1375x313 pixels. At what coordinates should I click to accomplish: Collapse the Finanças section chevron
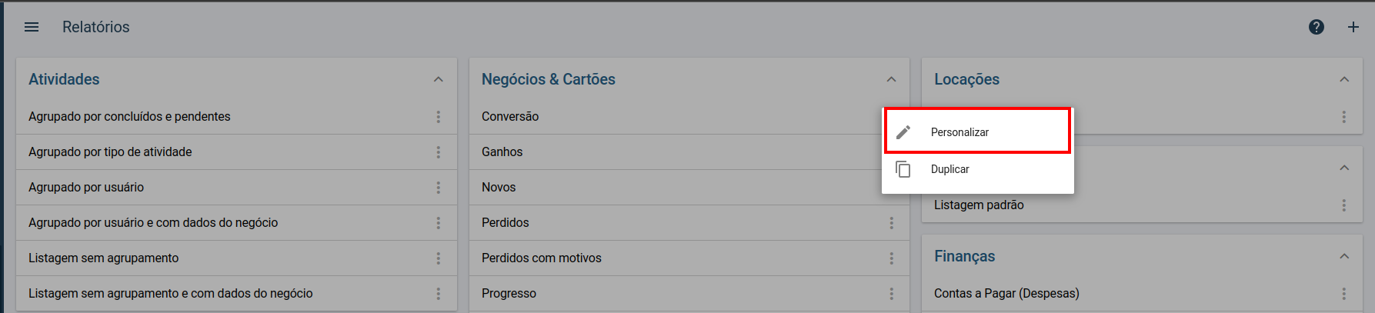click(x=1344, y=256)
